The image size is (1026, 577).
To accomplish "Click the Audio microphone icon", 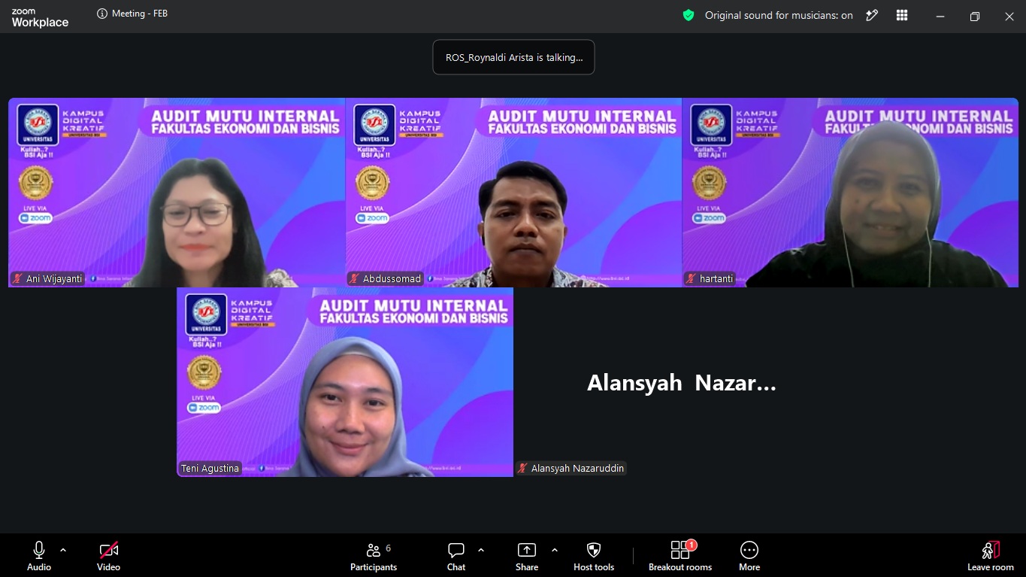I will tap(39, 550).
